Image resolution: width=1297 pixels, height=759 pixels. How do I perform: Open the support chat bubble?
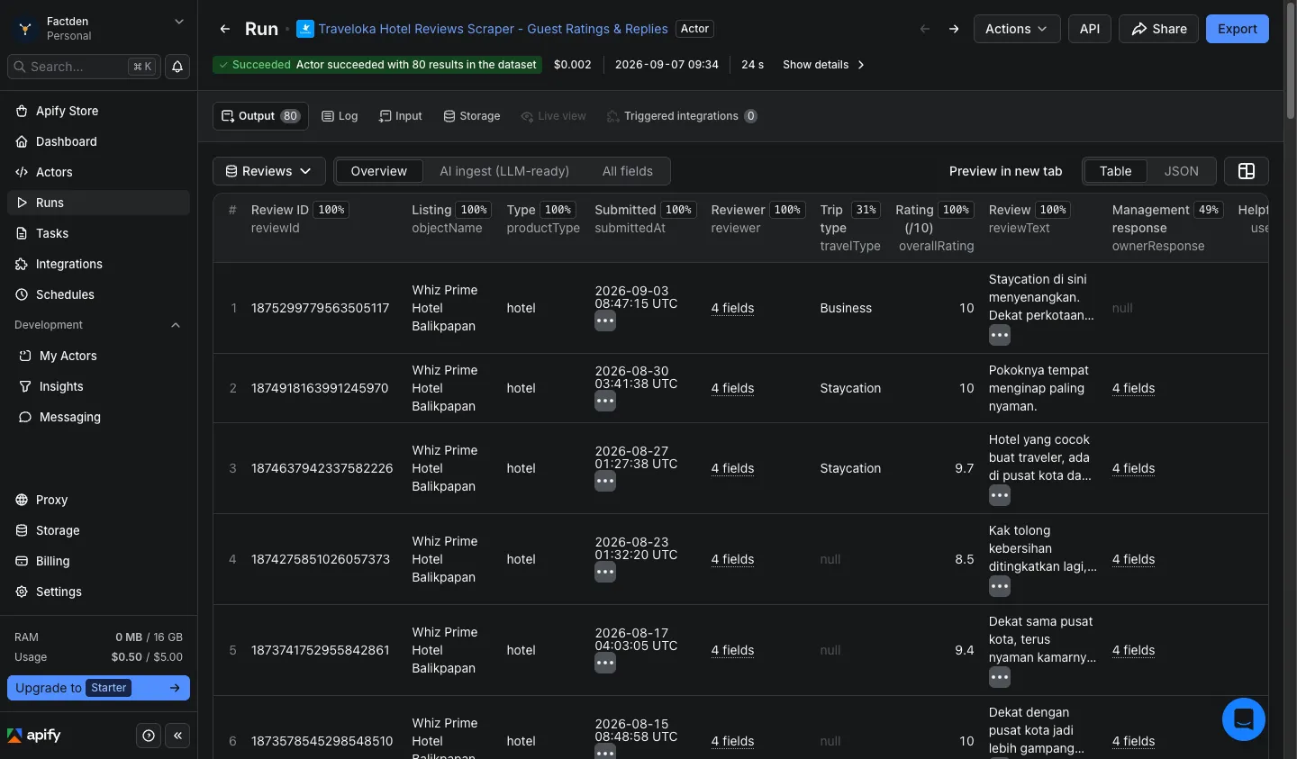point(1244,719)
